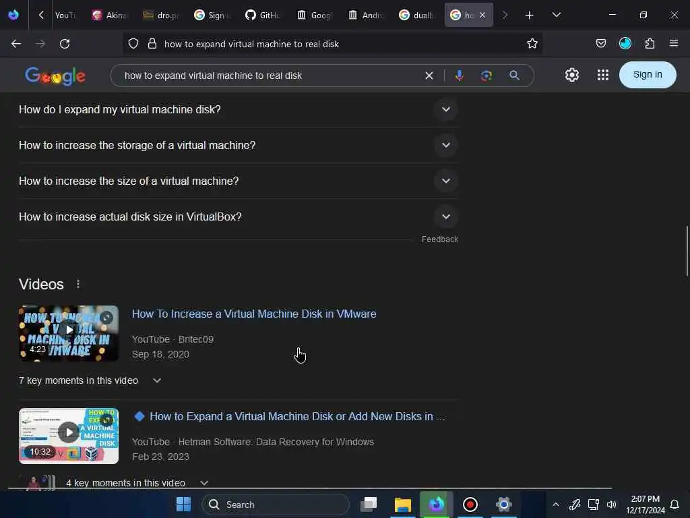Open the Settings gear app on taskbar
Viewport: 690px width, 518px height.
point(503,505)
